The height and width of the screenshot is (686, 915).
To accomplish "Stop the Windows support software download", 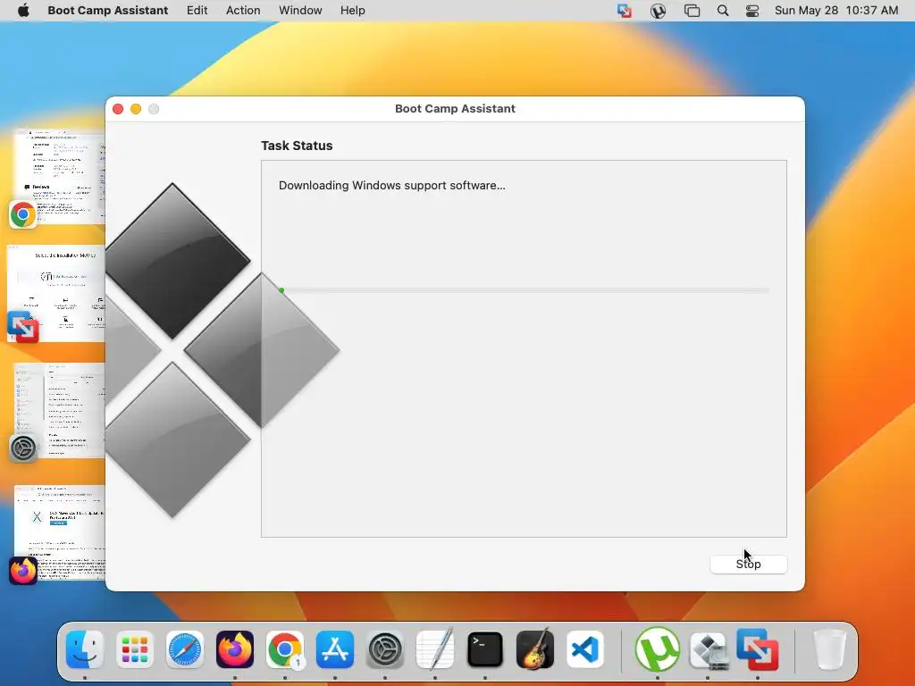I will tap(748, 565).
